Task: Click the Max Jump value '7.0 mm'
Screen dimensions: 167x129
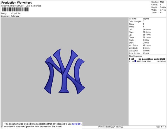Action: [146, 51]
